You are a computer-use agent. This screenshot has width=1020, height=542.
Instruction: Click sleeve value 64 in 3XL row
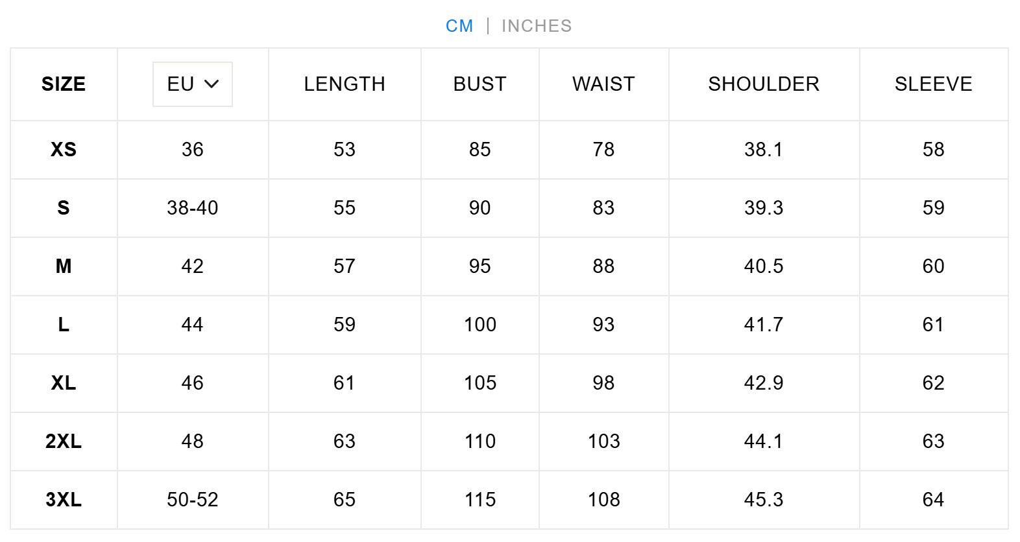(x=933, y=500)
